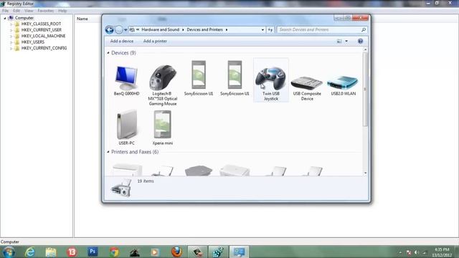Select HKEY_CURRENT_USER key in registry tree

[x=42, y=30]
